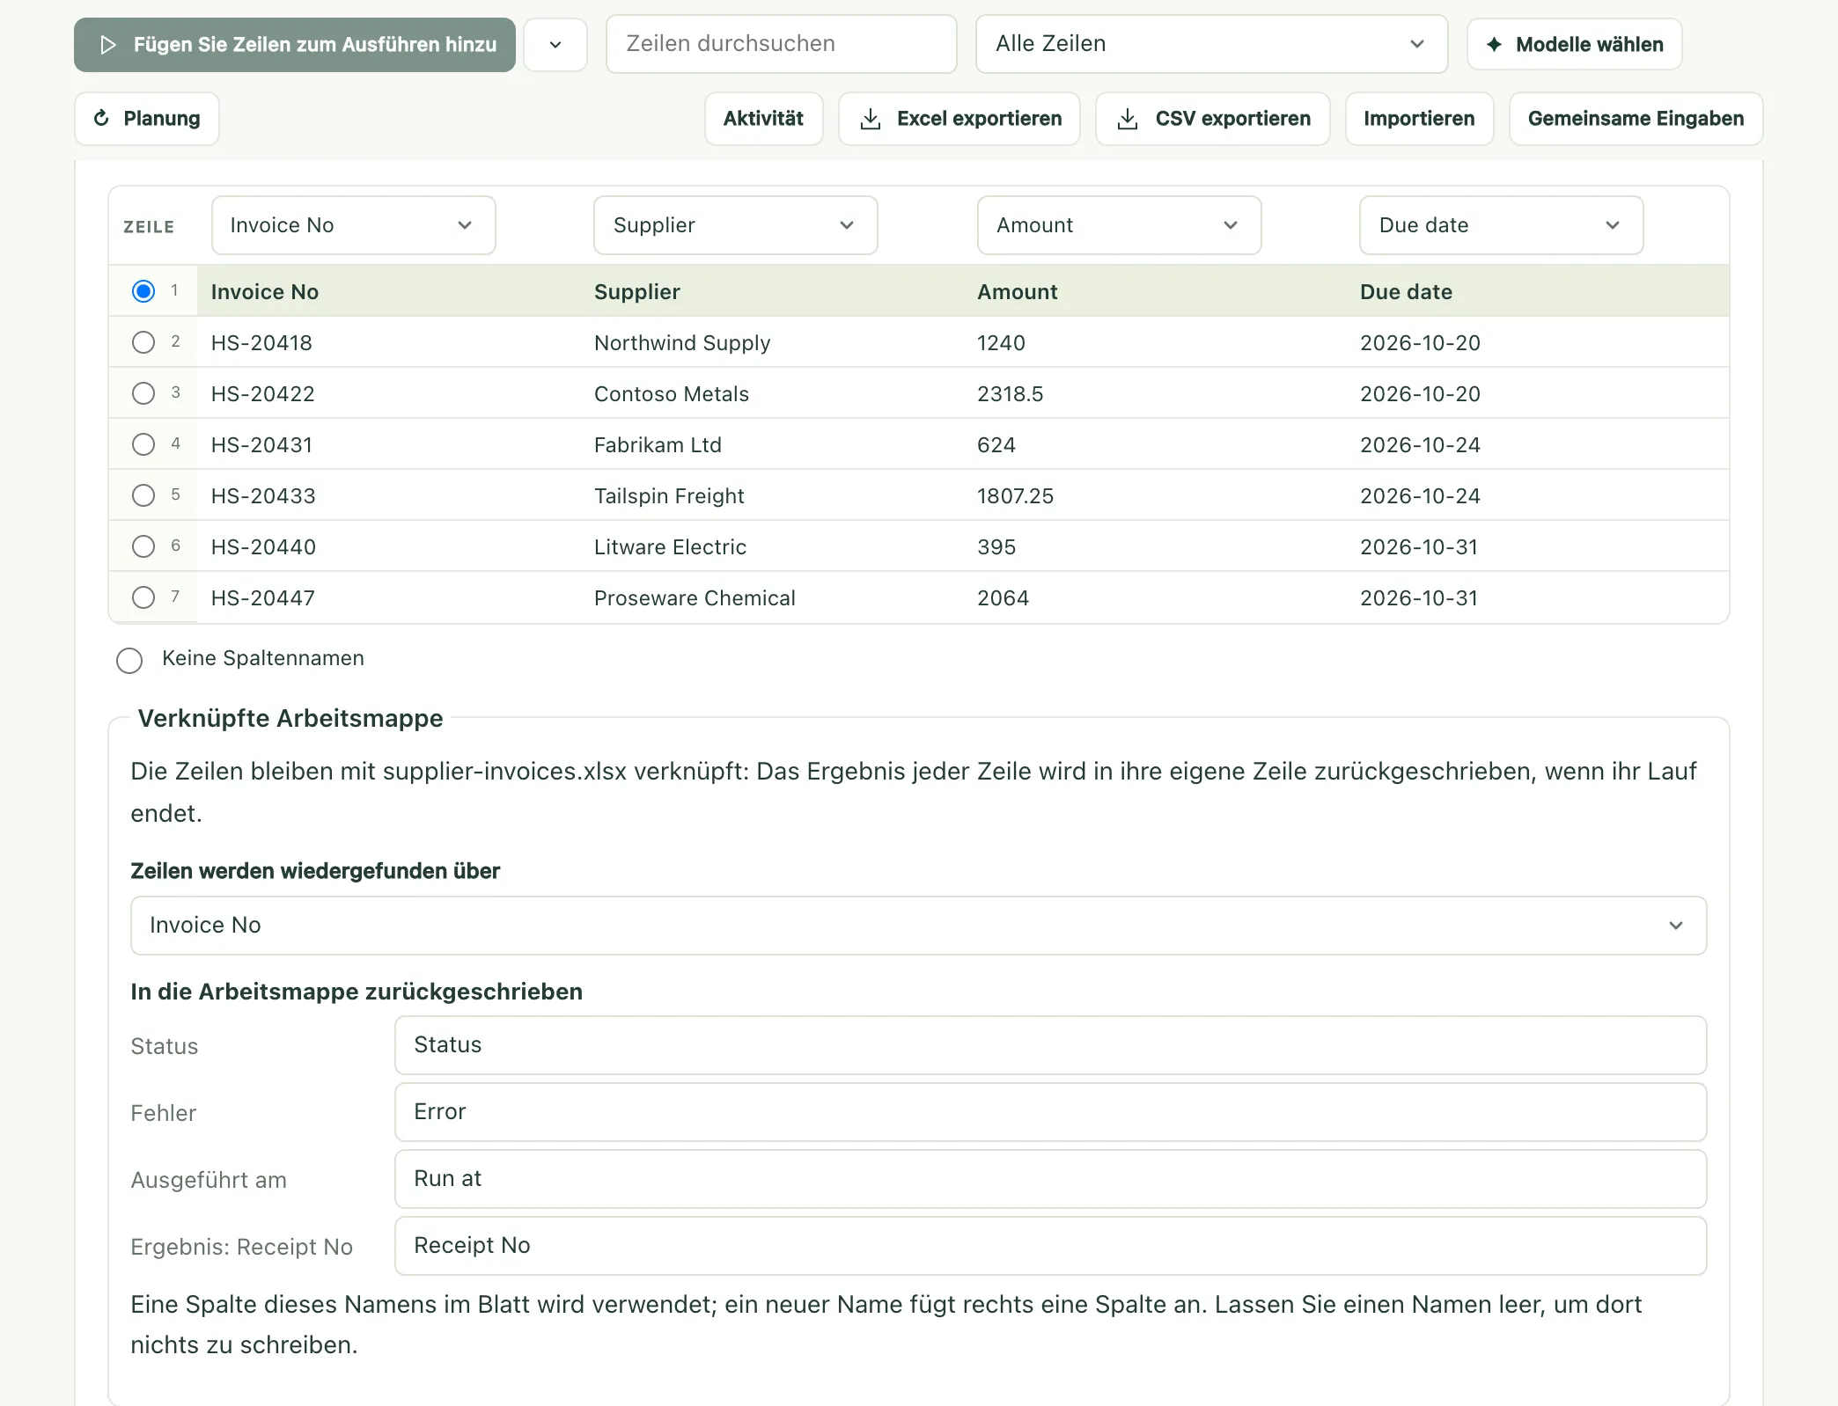Select row 5 Tailspin Freight radio button
The width and height of the screenshot is (1838, 1406).
point(143,495)
